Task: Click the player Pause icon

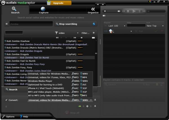Action: click(140, 11)
